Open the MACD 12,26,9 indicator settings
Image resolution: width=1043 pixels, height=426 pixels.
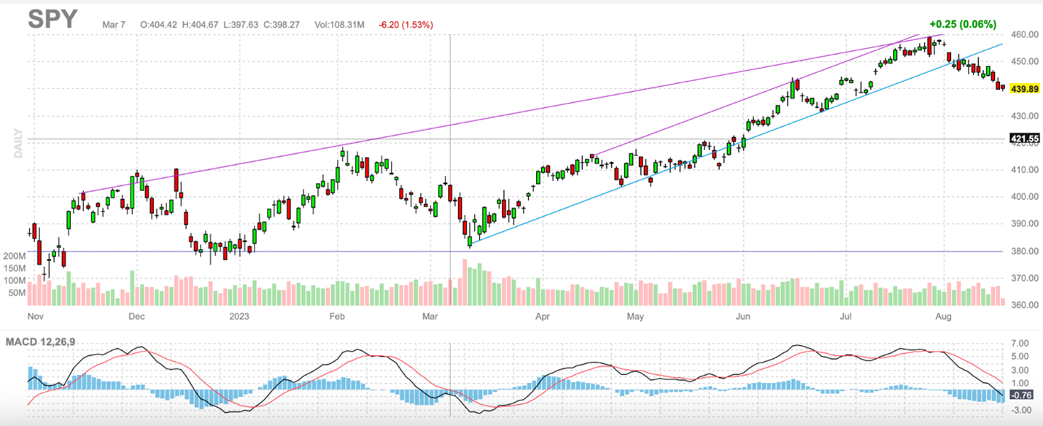pos(39,342)
